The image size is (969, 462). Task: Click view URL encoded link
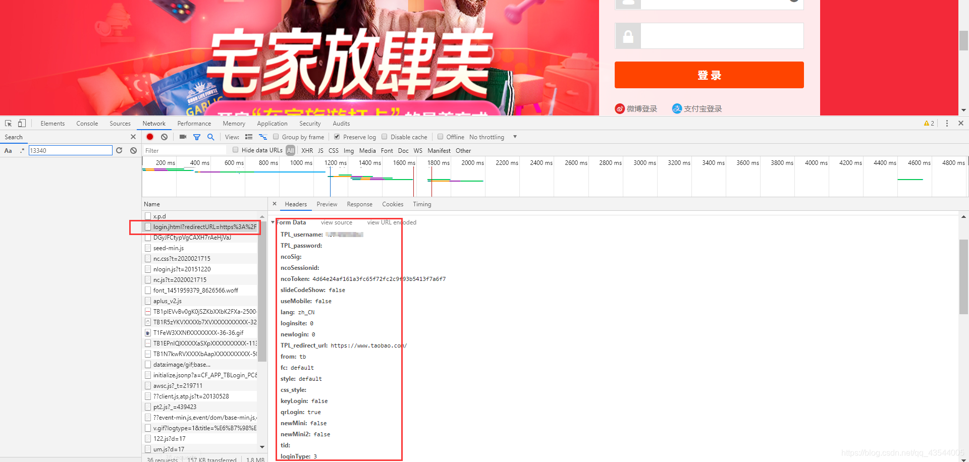[392, 222]
